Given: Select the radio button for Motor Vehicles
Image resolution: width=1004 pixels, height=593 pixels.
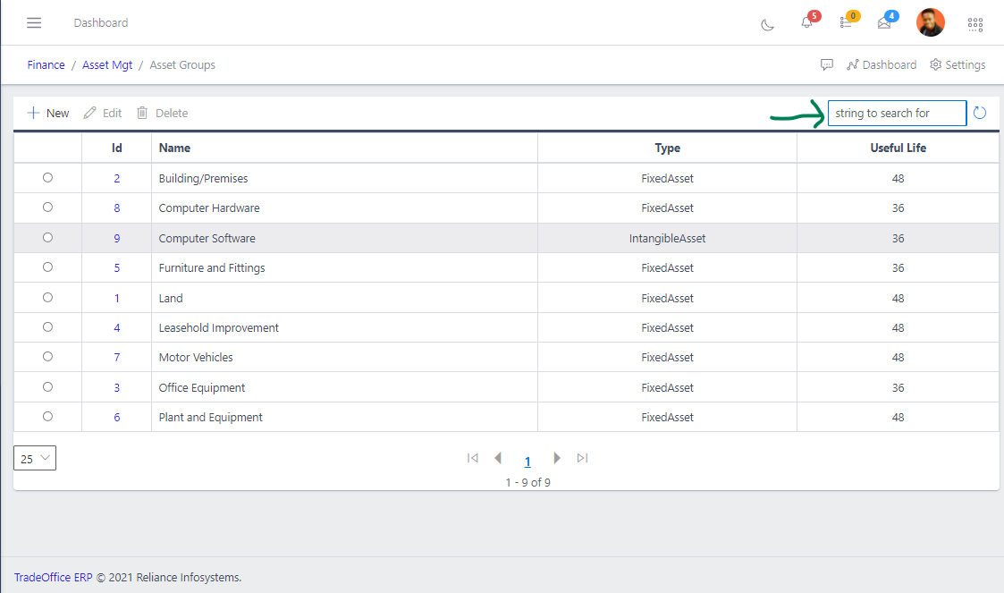Looking at the screenshot, I should pos(47,357).
